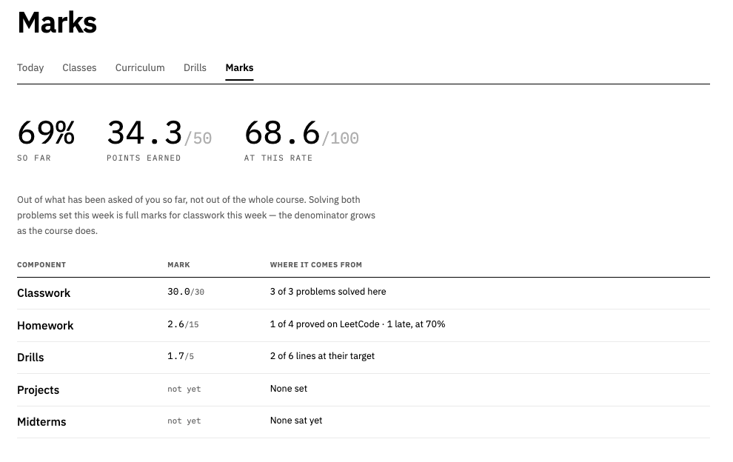Click the Midterms 'not yet' mark
733x462 pixels.
[184, 421]
